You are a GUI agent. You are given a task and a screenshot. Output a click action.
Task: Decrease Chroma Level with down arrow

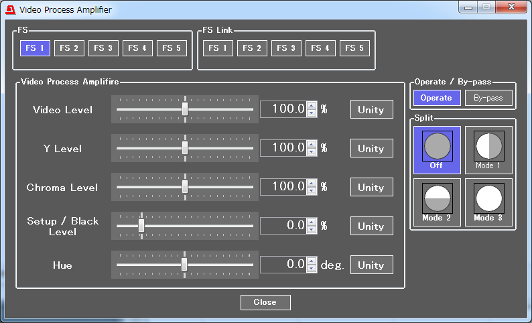coord(311,191)
